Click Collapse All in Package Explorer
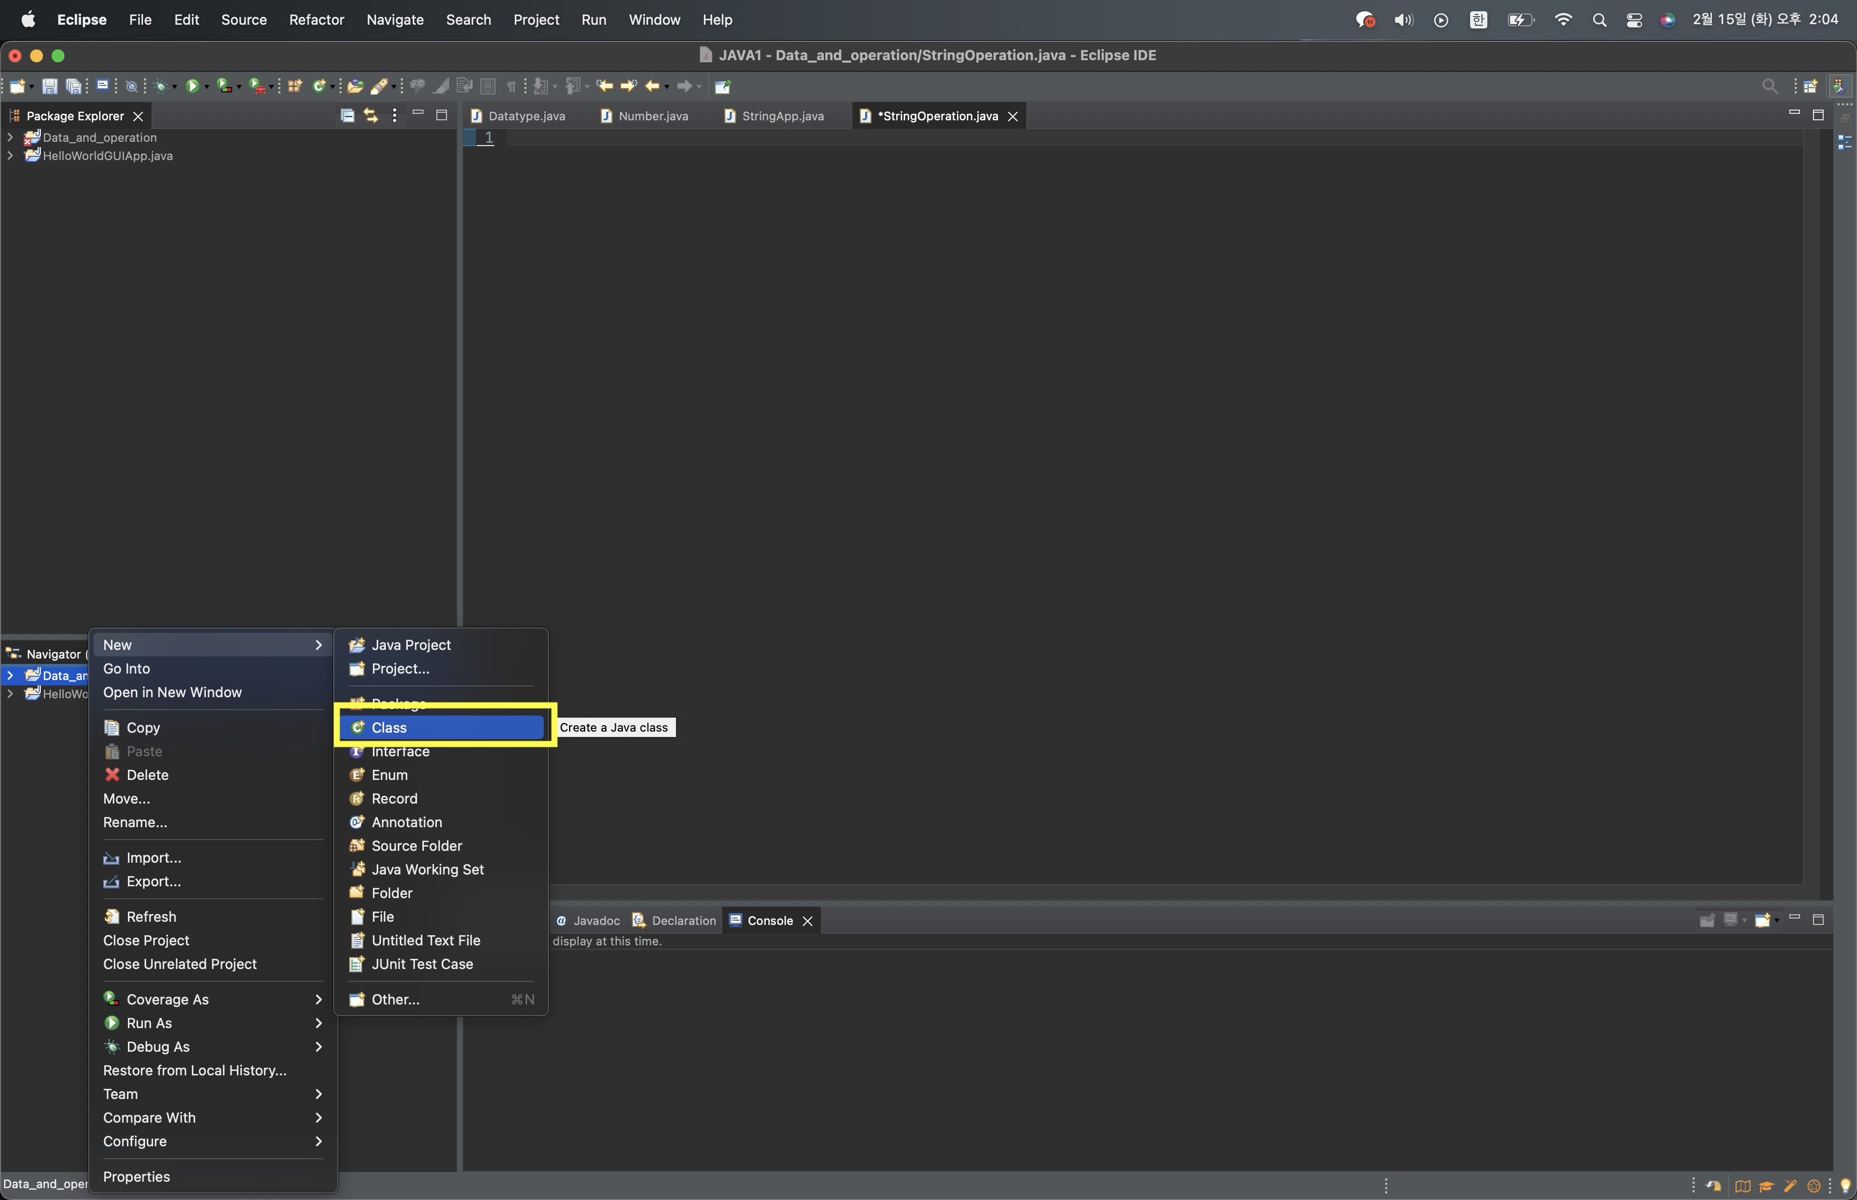 tap(348, 116)
